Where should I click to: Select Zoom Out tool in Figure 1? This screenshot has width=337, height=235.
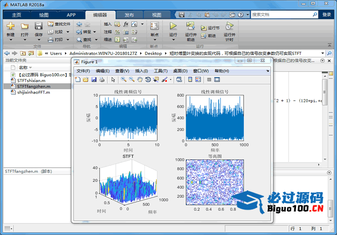tap(132, 80)
